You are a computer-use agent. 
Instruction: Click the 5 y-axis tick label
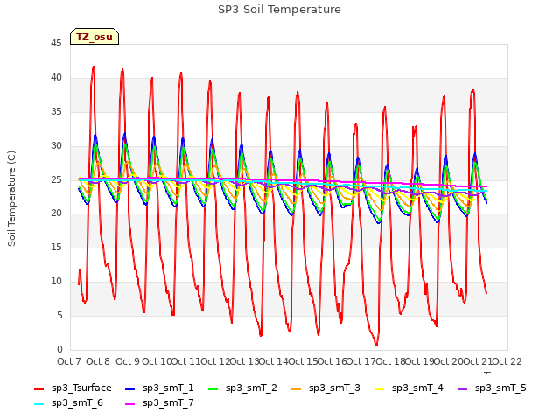[x=59, y=316]
